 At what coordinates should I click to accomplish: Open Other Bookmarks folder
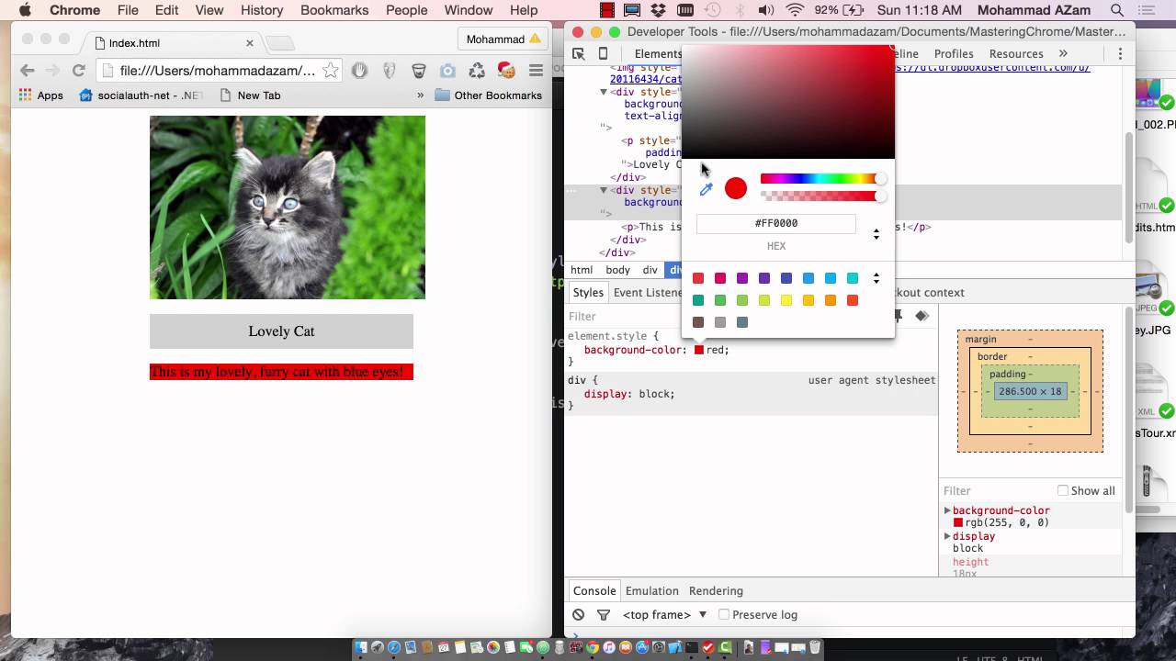[x=489, y=95]
